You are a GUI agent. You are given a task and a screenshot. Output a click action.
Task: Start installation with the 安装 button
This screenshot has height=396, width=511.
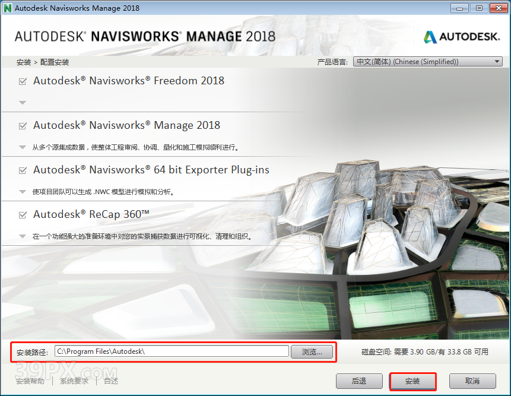(x=412, y=381)
